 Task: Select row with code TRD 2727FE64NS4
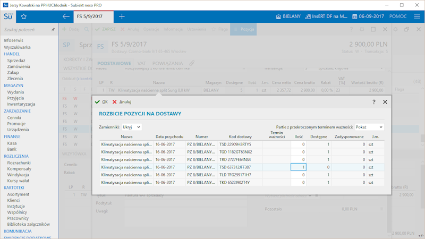tap(242, 160)
